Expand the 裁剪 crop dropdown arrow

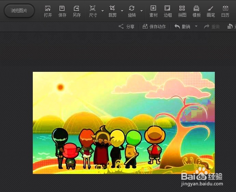click(122, 11)
